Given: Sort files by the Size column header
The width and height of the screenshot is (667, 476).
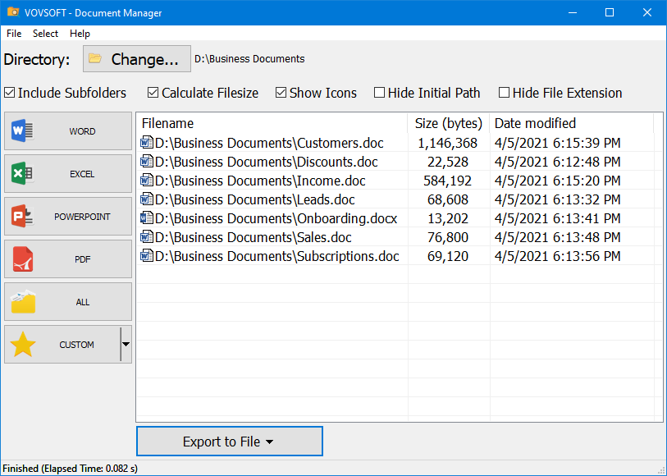Looking at the screenshot, I should coord(449,123).
